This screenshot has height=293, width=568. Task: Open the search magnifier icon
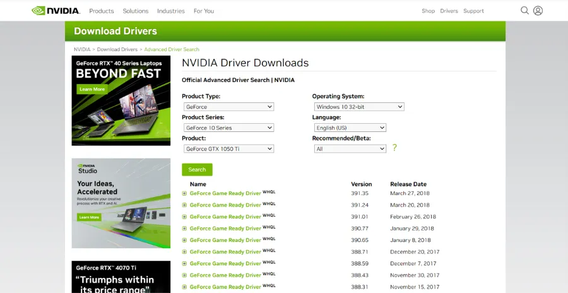(x=524, y=11)
